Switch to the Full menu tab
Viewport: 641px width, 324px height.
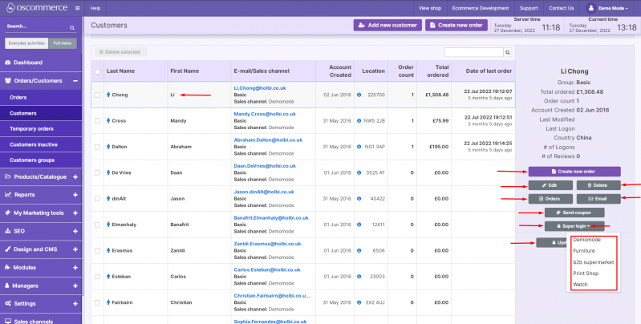[63, 43]
